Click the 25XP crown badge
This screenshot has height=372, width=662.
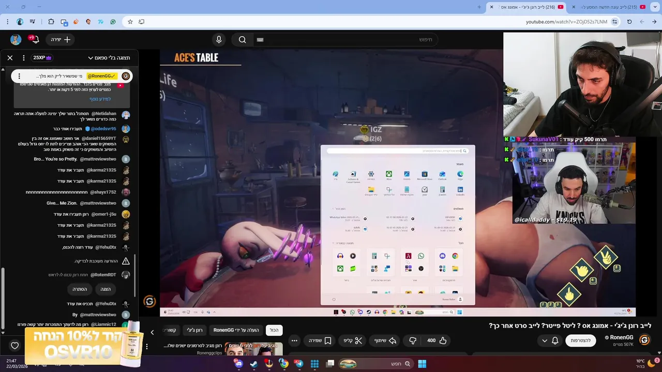coord(42,58)
